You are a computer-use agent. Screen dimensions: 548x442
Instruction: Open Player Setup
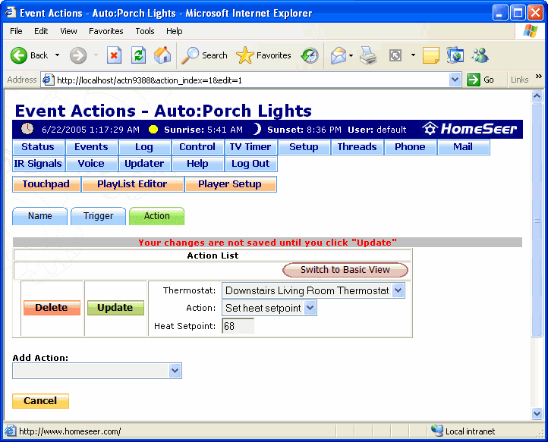click(x=230, y=184)
